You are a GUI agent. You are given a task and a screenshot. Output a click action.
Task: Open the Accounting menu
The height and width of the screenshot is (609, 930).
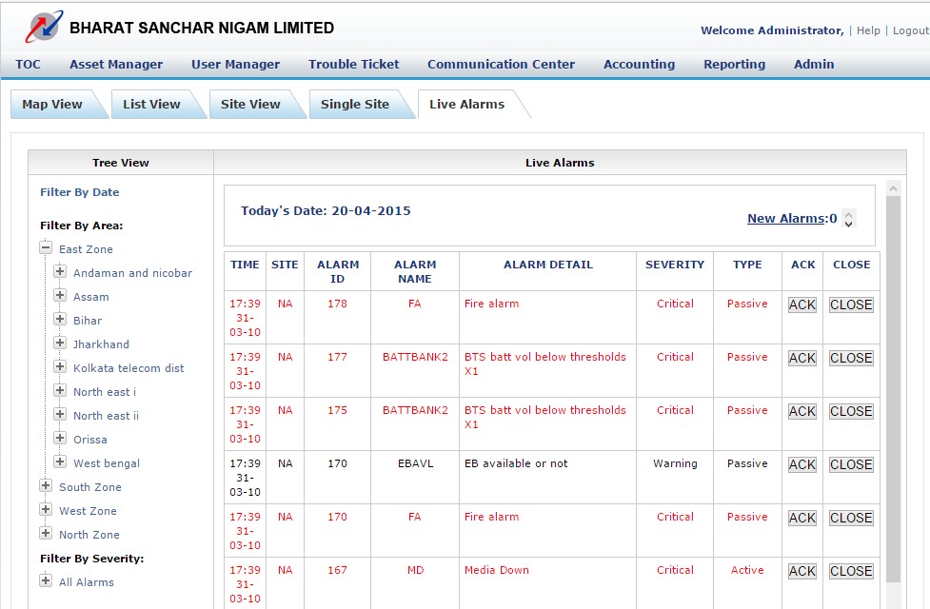coord(639,64)
